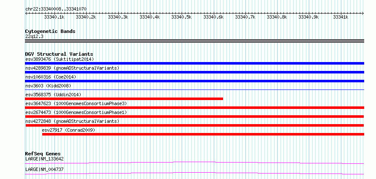Click the nsv4289839 (gnomADStructuralVariants) label
The height and width of the screenshot is (179, 376).
coord(72,68)
